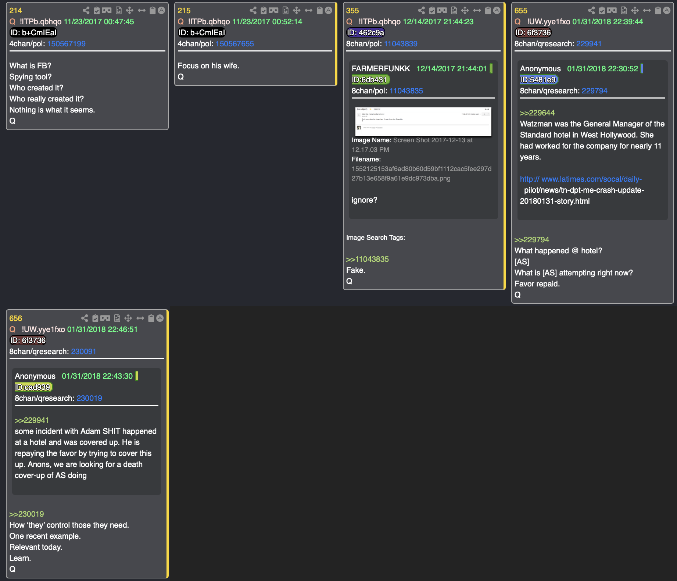
Task: Click horizontal arrows icon on post 215
Action: pyautogui.click(x=308, y=10)
